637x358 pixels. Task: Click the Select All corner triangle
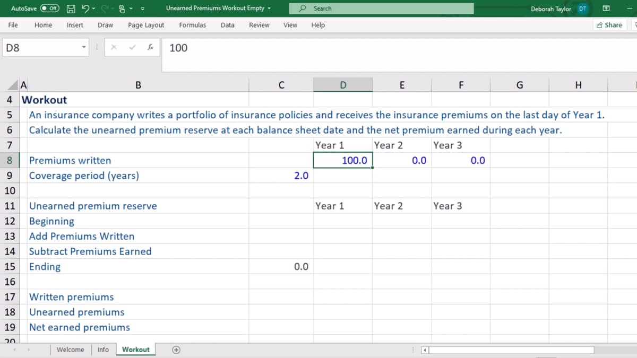[x=13, y=86]
